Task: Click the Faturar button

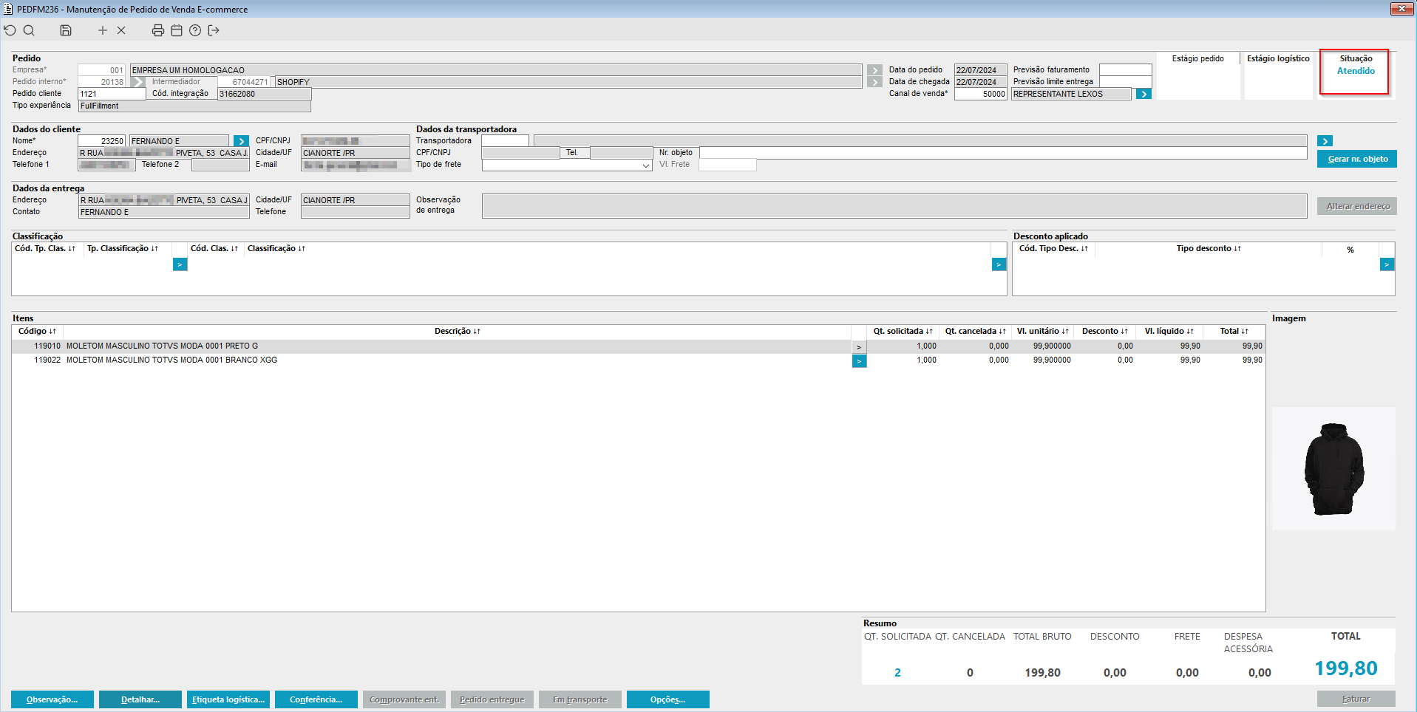Action: [x=1356, y=699]
